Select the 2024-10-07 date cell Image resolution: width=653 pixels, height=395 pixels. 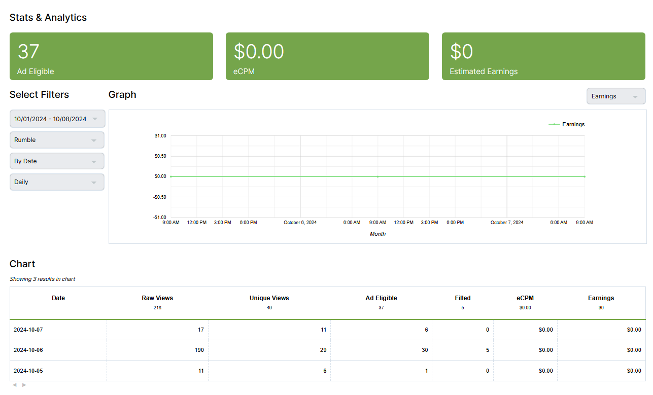click(x=58, y=330)
